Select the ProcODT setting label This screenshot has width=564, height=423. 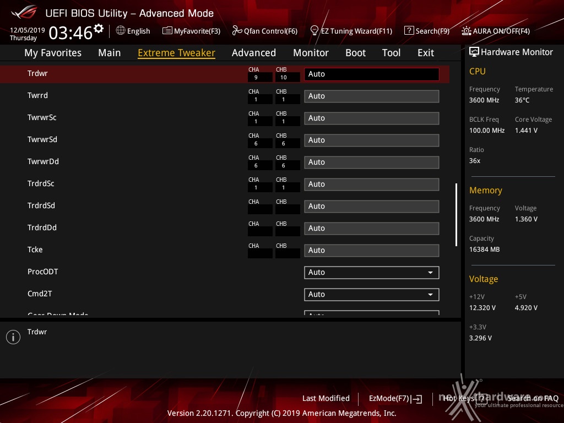[x=42, y=272]
